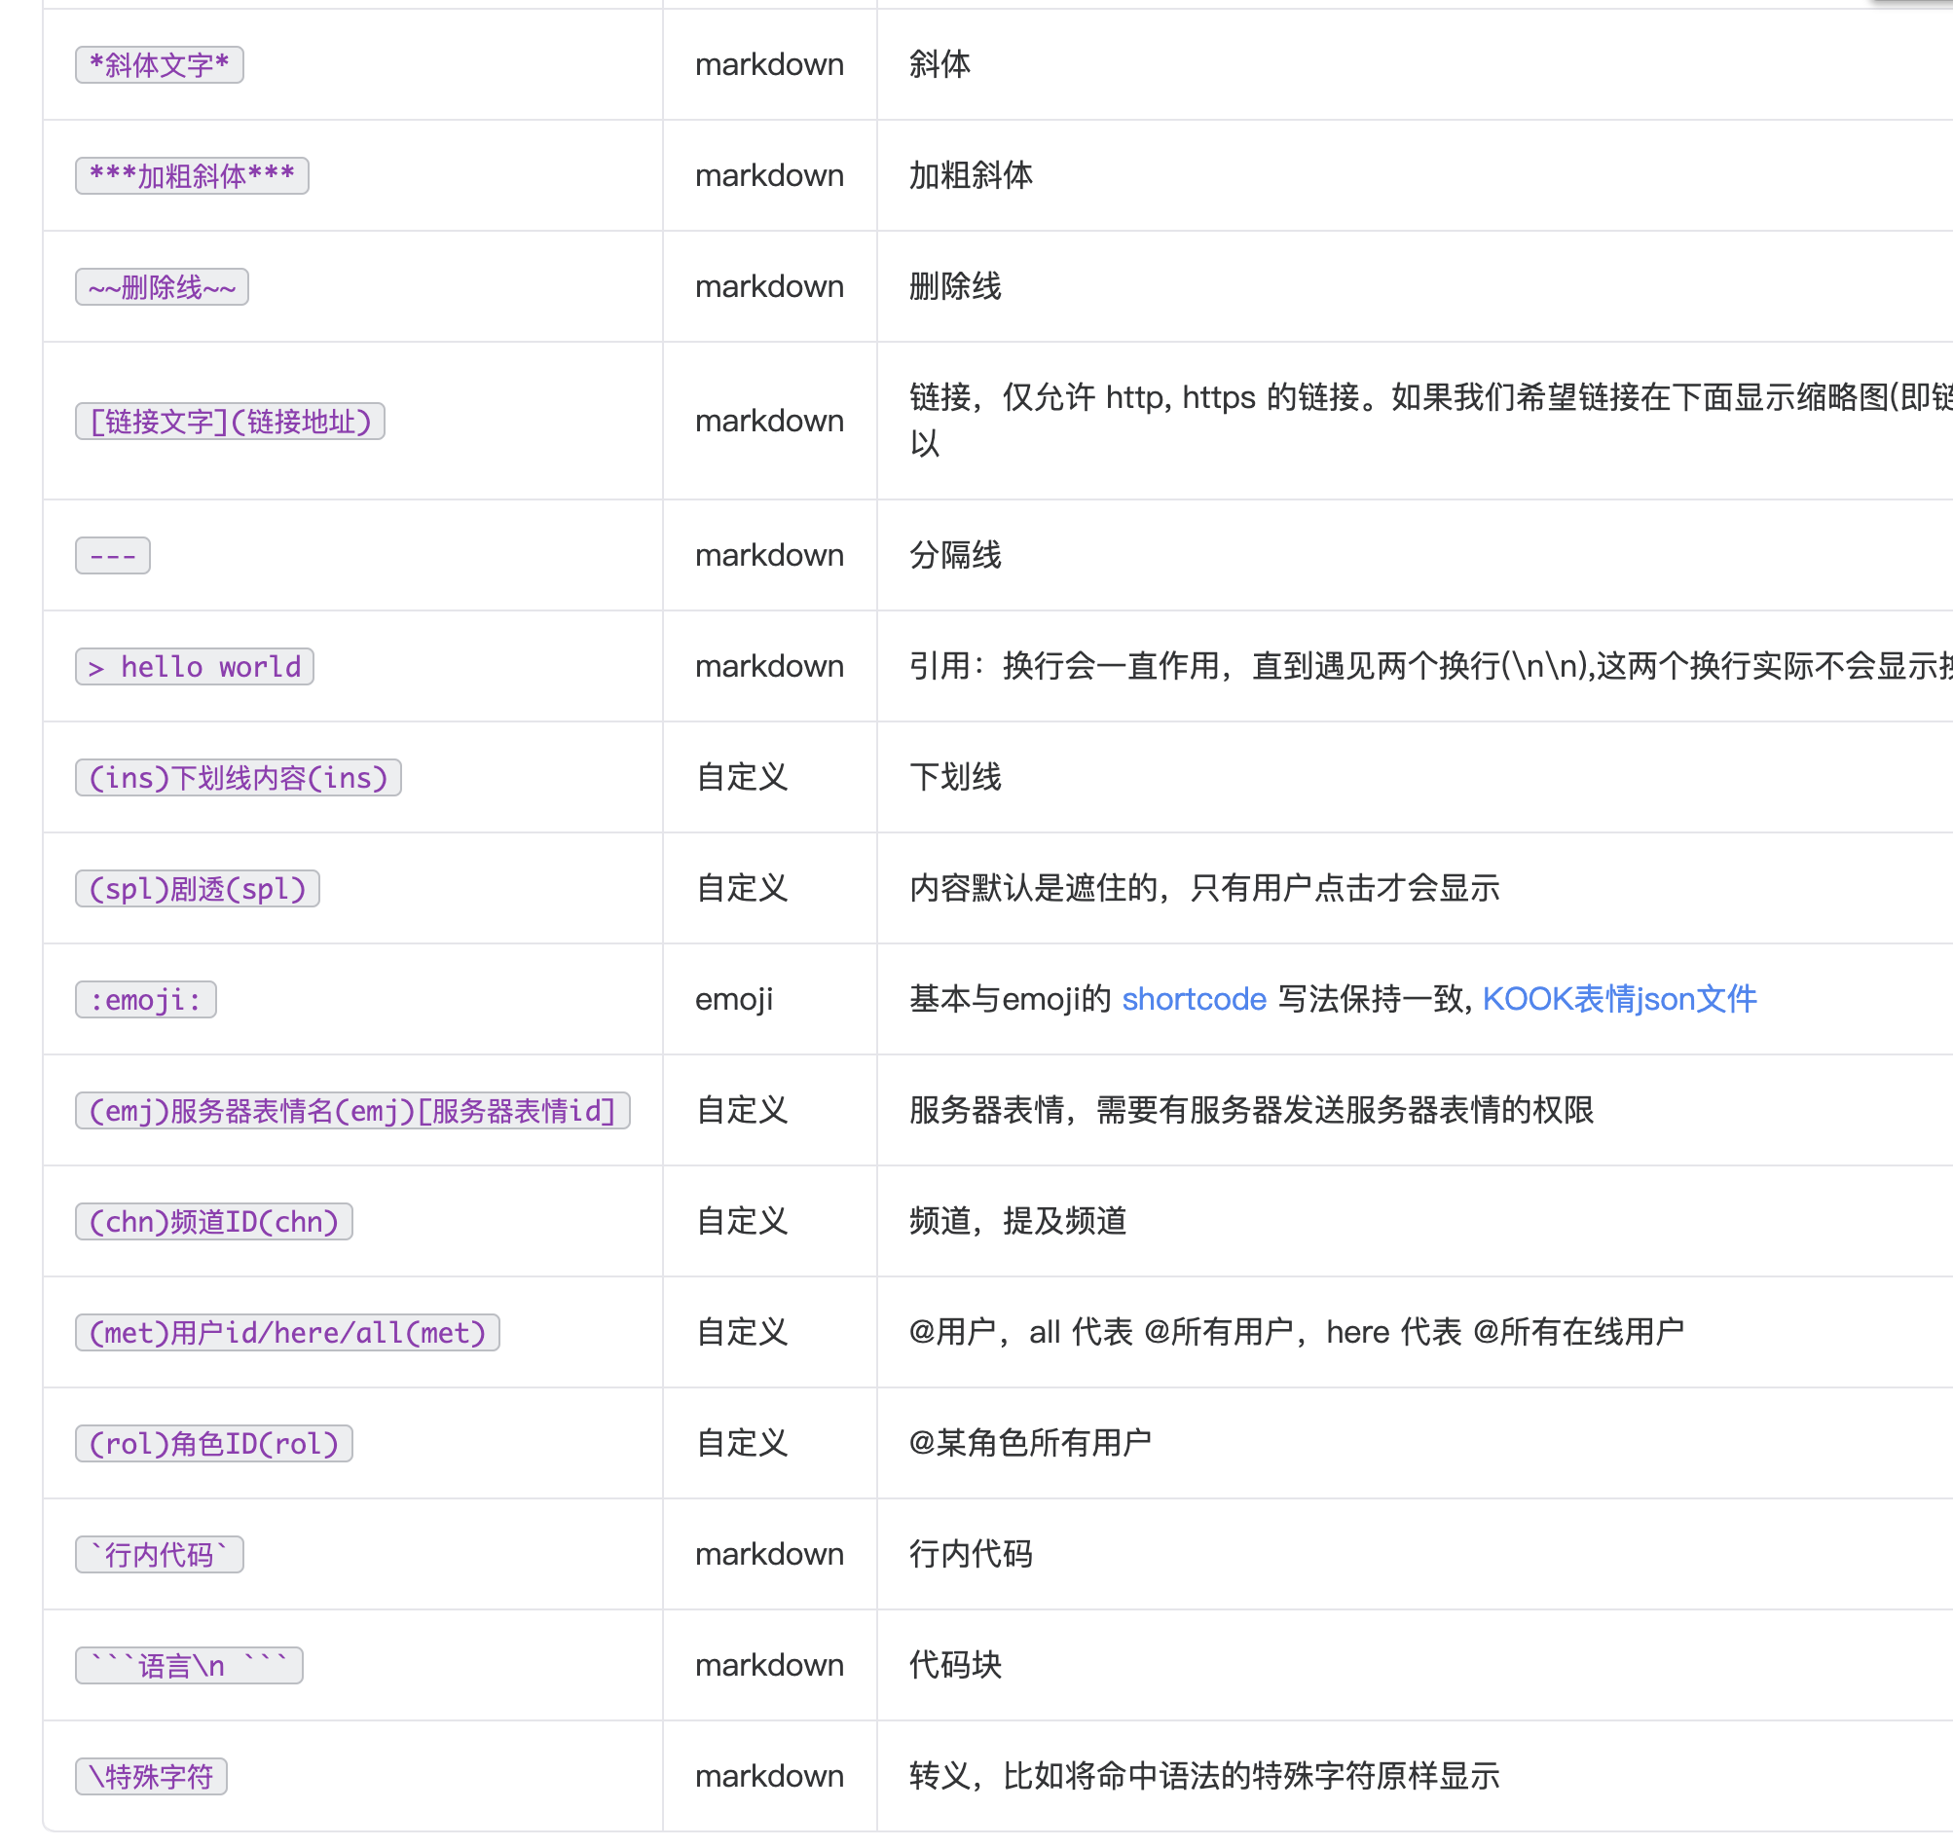Select the ~~删除线~~ strikethrough syntax
The width and height of the screenshot is (1953, 1848).
point(162,286)
